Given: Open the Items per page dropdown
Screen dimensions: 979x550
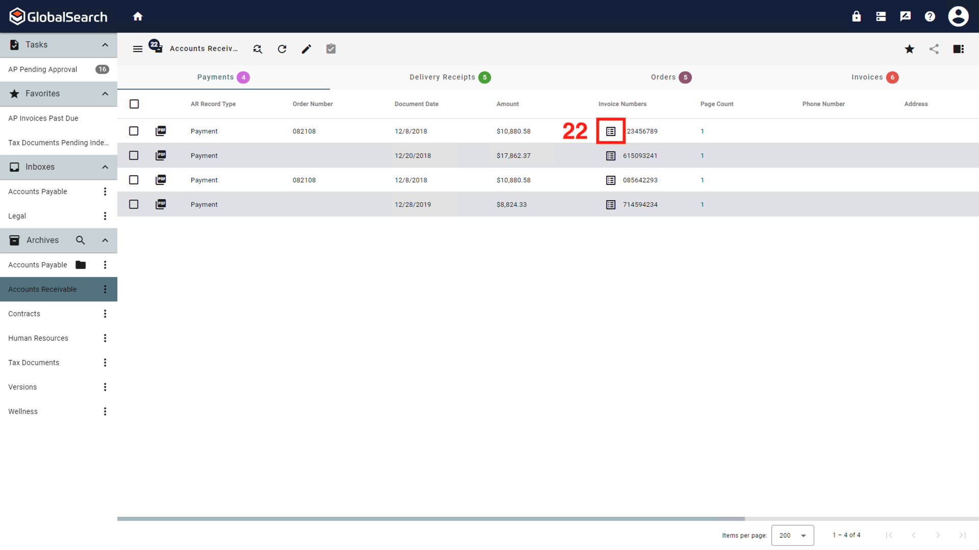Looking at the screenshot, I should click(x=792, y=535).
